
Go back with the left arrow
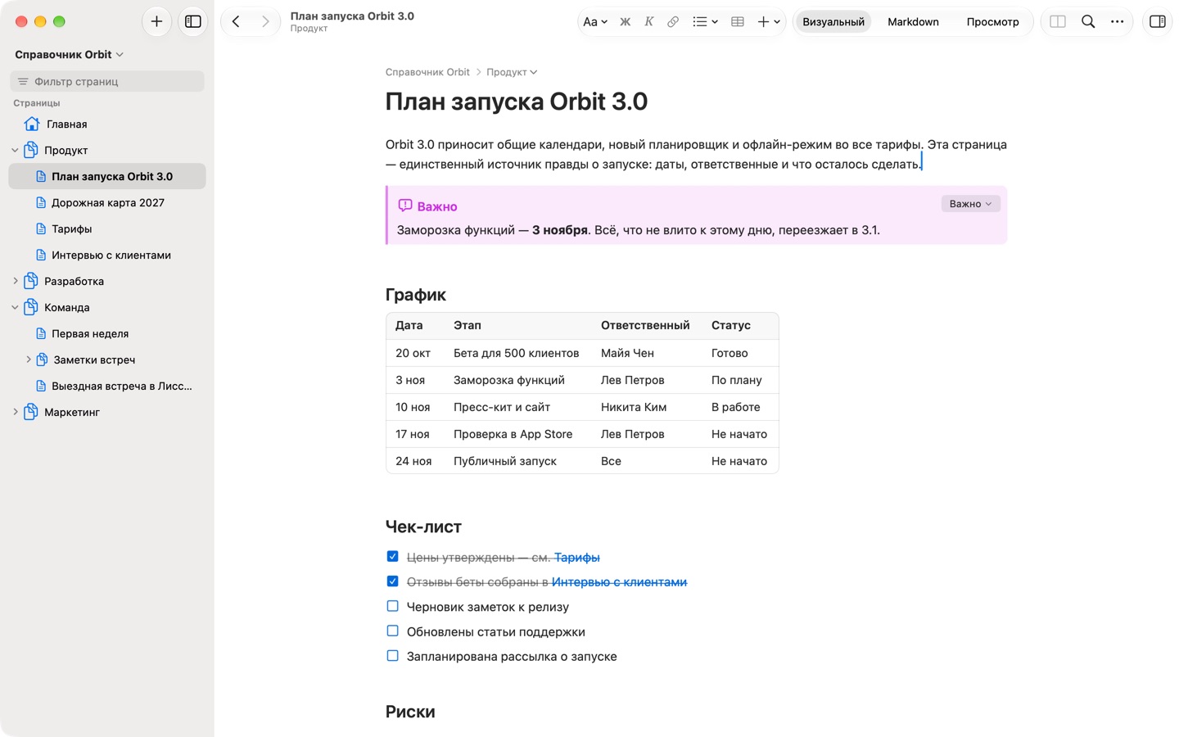(236, 22)
